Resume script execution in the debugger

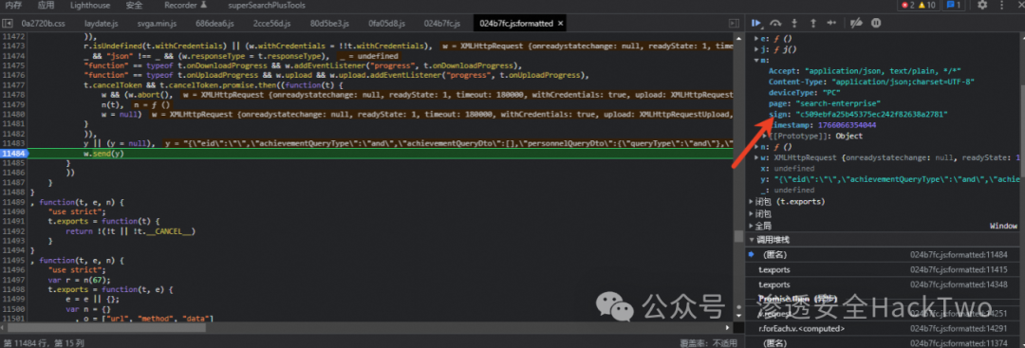coord(756,23)
